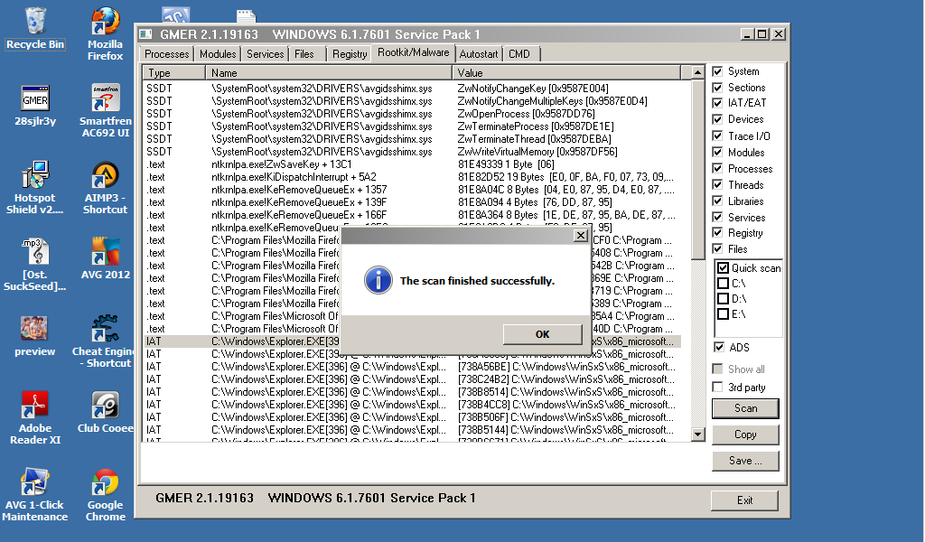Toggle the ADS checkbox
Screen dimensions: 925x542
click(718, 347)
